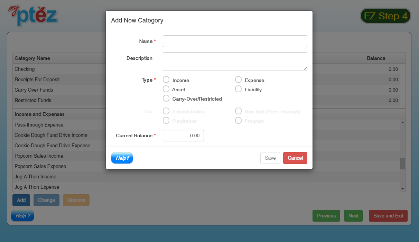Click the category list scrollbar thumb
The height and width of the screenshot is (242, 419).
(402, 164)
